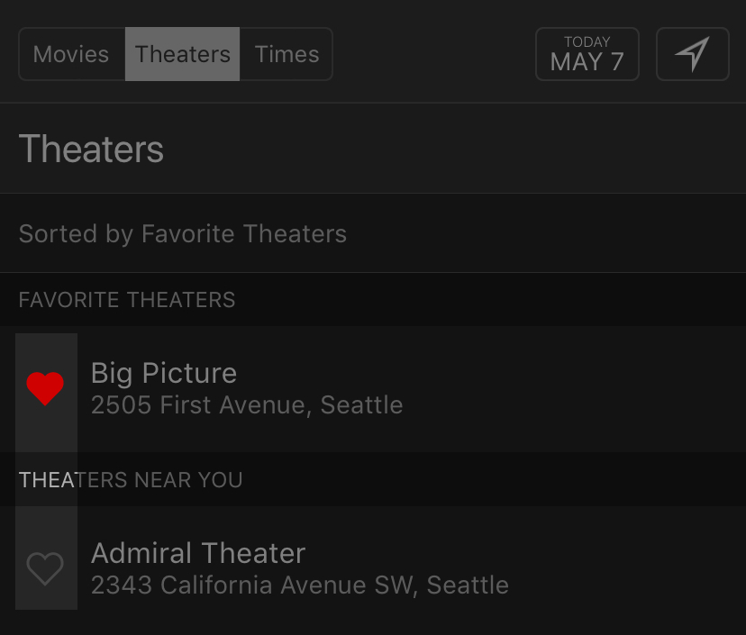746x635 pixels.
Task: Click the word Seattle in Admiral's address
Action: 468,585
